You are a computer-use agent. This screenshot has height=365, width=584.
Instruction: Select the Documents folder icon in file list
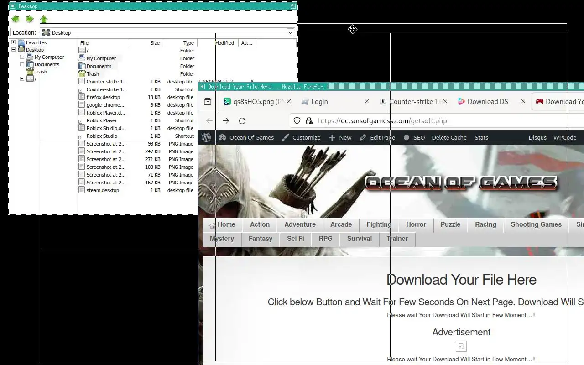click(x=82, y=66)
